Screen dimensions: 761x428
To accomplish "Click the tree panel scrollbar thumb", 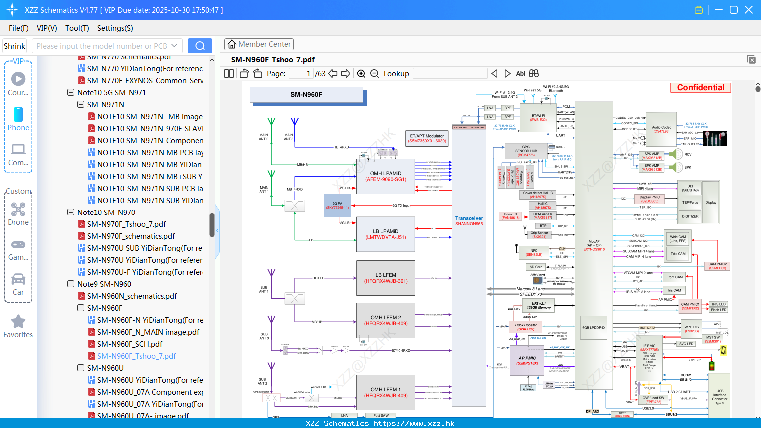I will 212,225.
